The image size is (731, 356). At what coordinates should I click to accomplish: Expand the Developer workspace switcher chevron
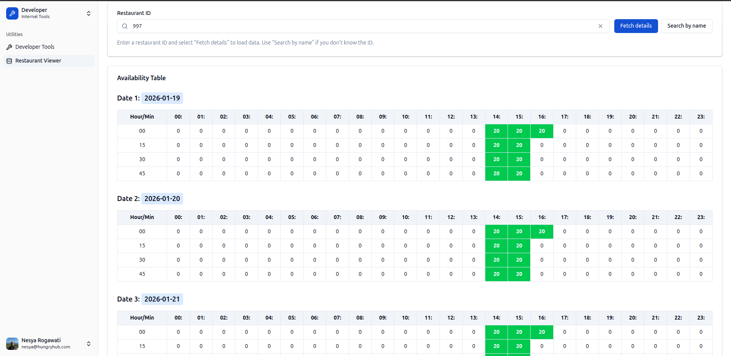[89, 13]
